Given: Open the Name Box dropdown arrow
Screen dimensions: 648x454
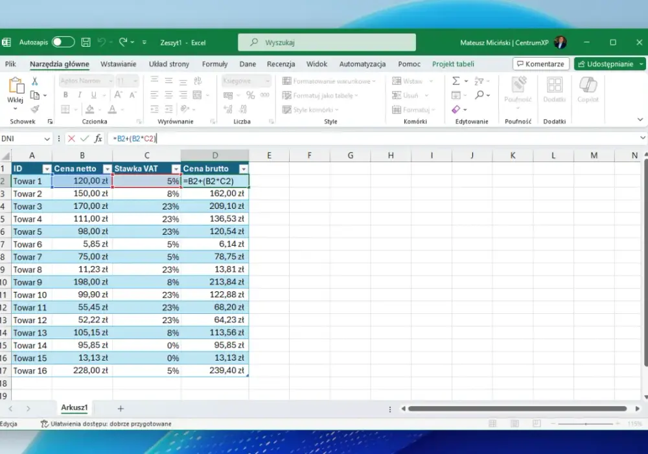Looking at the screenshot, I should (x=47, y=139).
